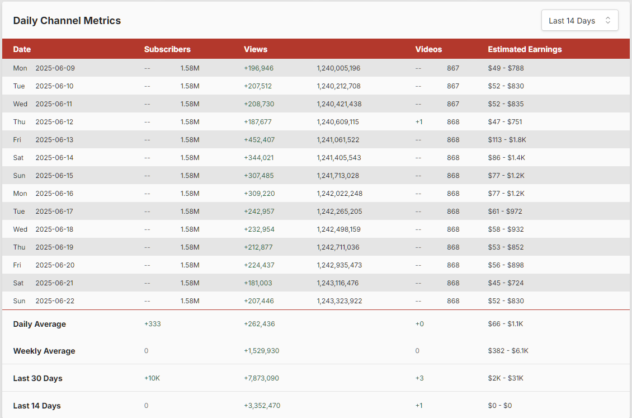Screen dimensions: 632x418
Task: Click the views gain +452,407
Action: 259,140
